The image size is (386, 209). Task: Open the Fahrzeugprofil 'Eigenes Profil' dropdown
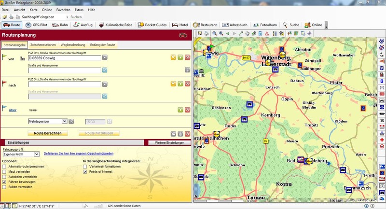coord(37,154)
